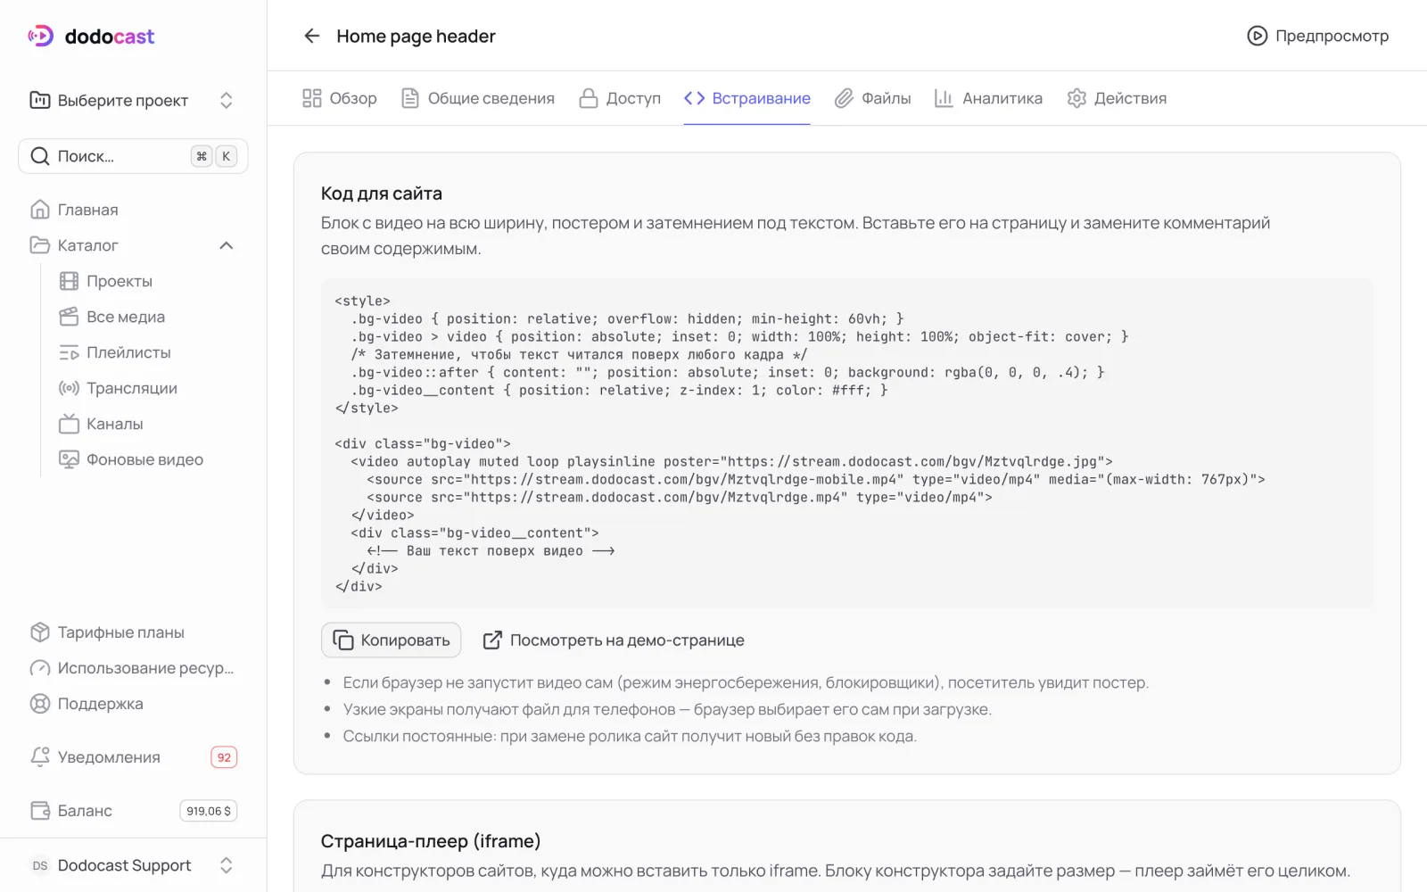Click the Тарифные планы box icon

click(x=40, y=632)
